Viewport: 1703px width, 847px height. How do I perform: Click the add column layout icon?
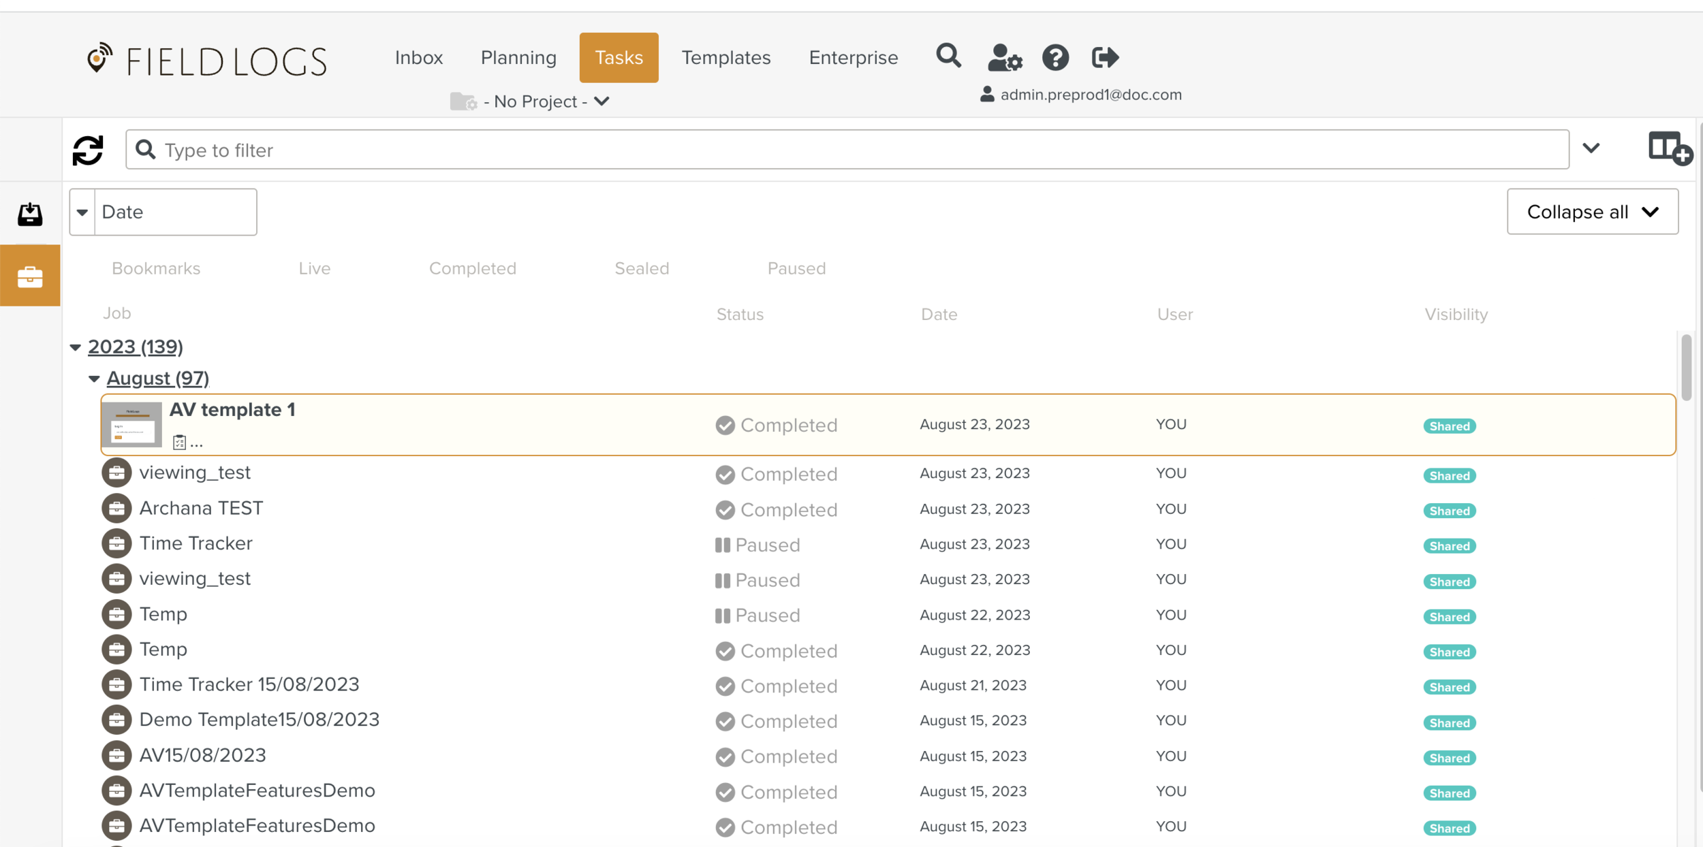[1669, 148]
